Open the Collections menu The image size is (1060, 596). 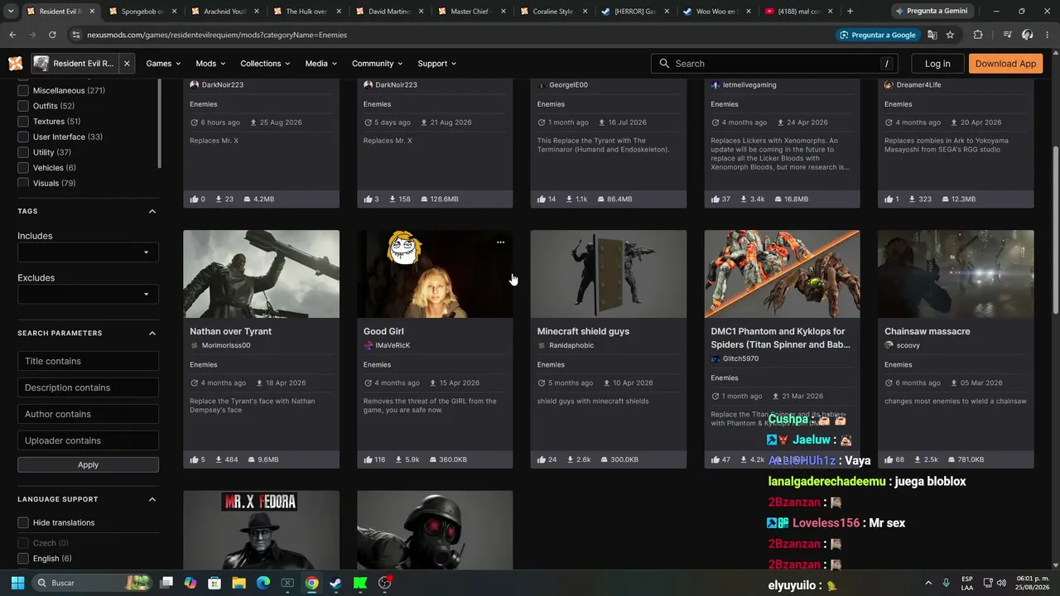[265, 64]
